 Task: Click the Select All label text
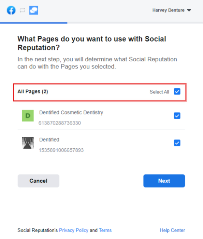tap(159, 92)
